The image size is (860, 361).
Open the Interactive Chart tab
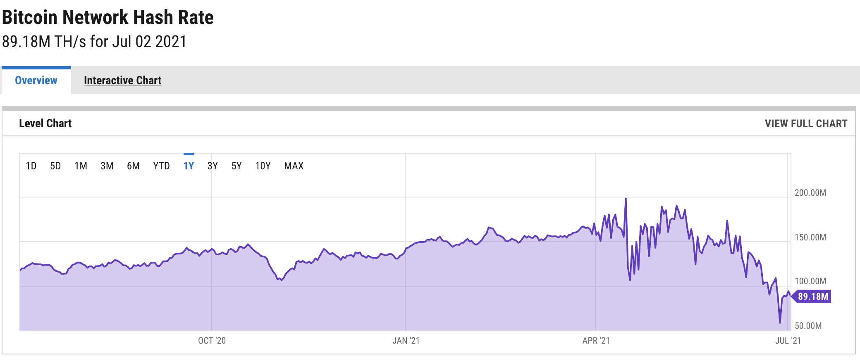[x=122, y=80]
